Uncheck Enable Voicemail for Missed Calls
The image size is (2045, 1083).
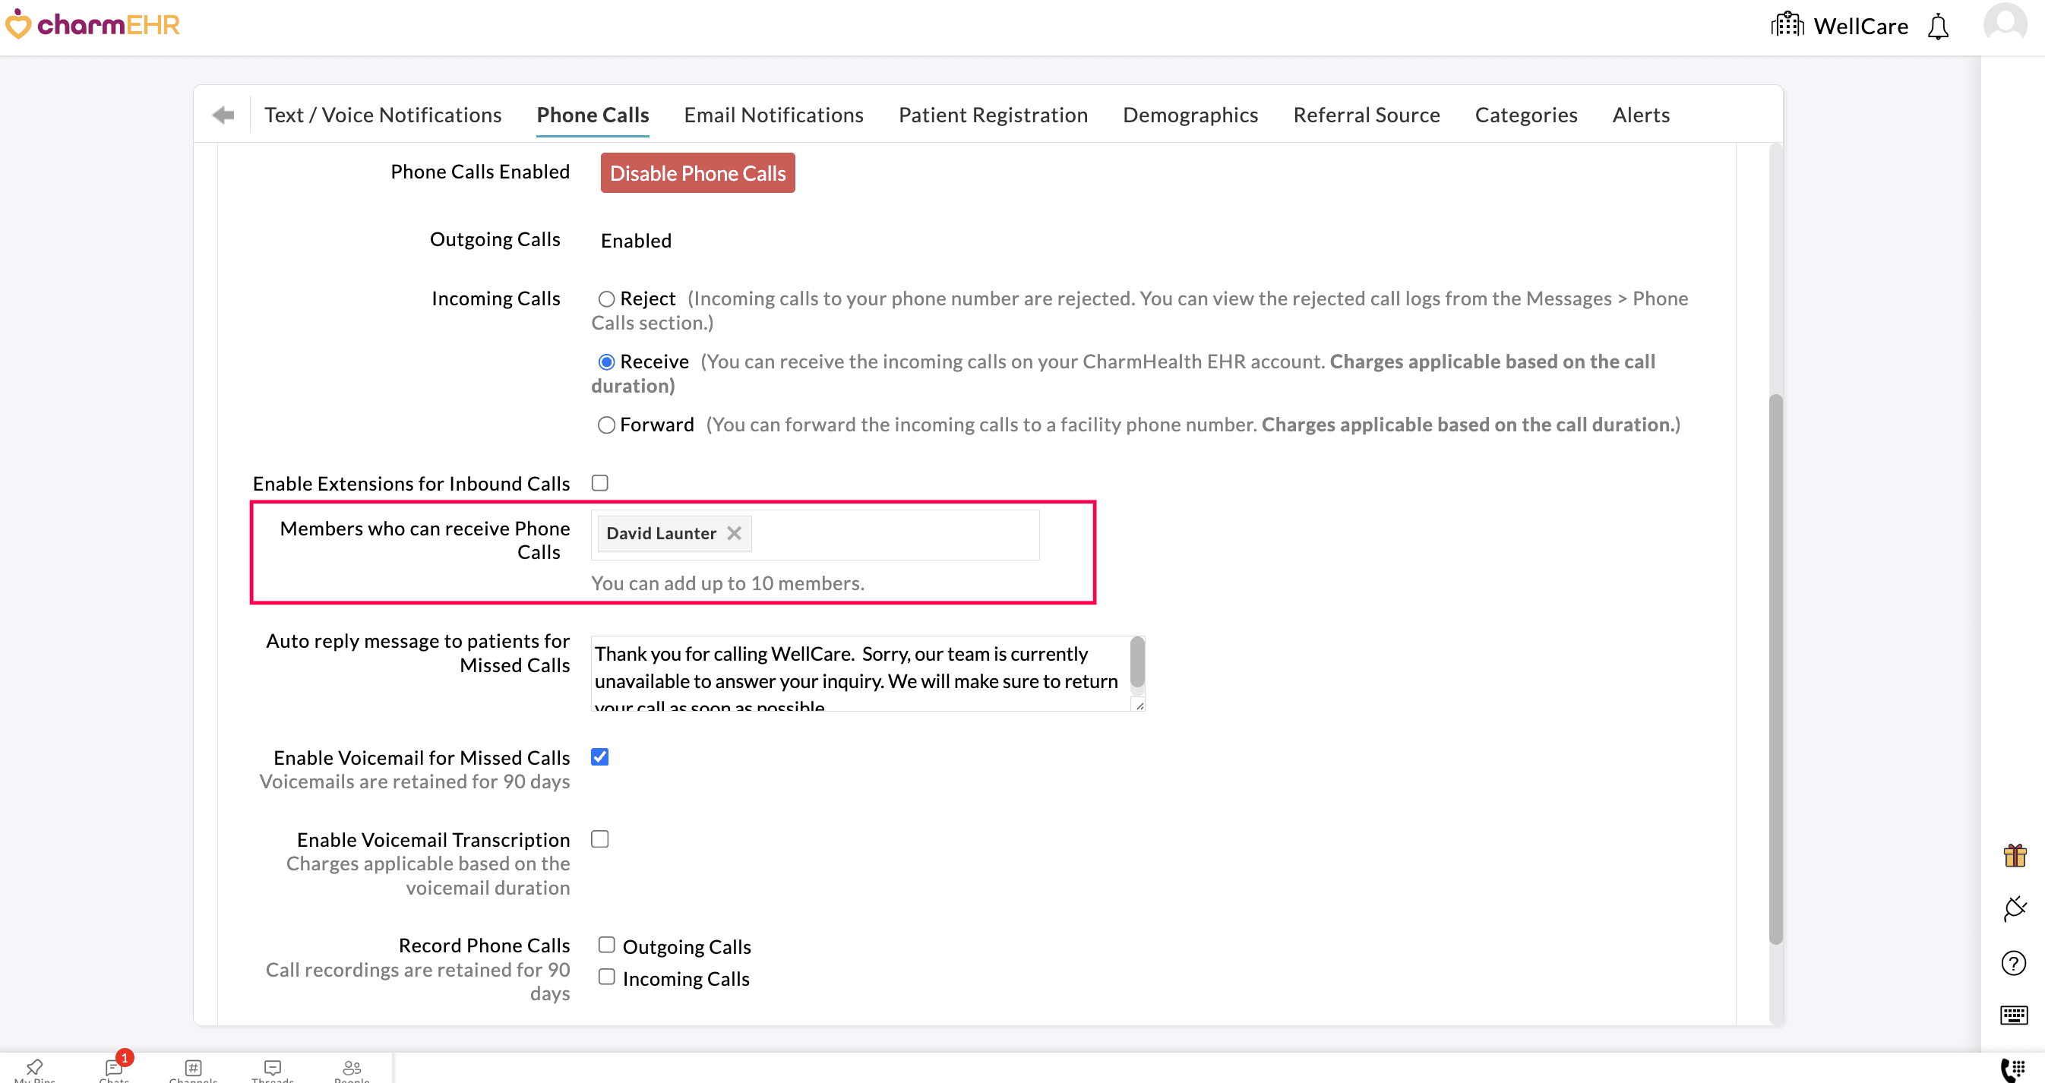[600, 757]
